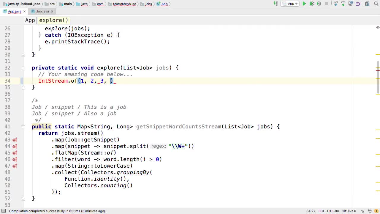The image size is (380, 214).
Task: Open the event notification badge showing 1
Action: (x=377, y=211)
